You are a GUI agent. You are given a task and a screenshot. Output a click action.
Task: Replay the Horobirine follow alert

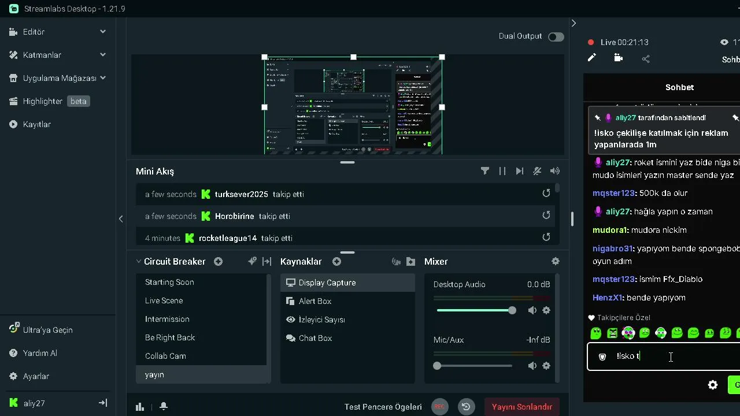(x=546, y=216)
